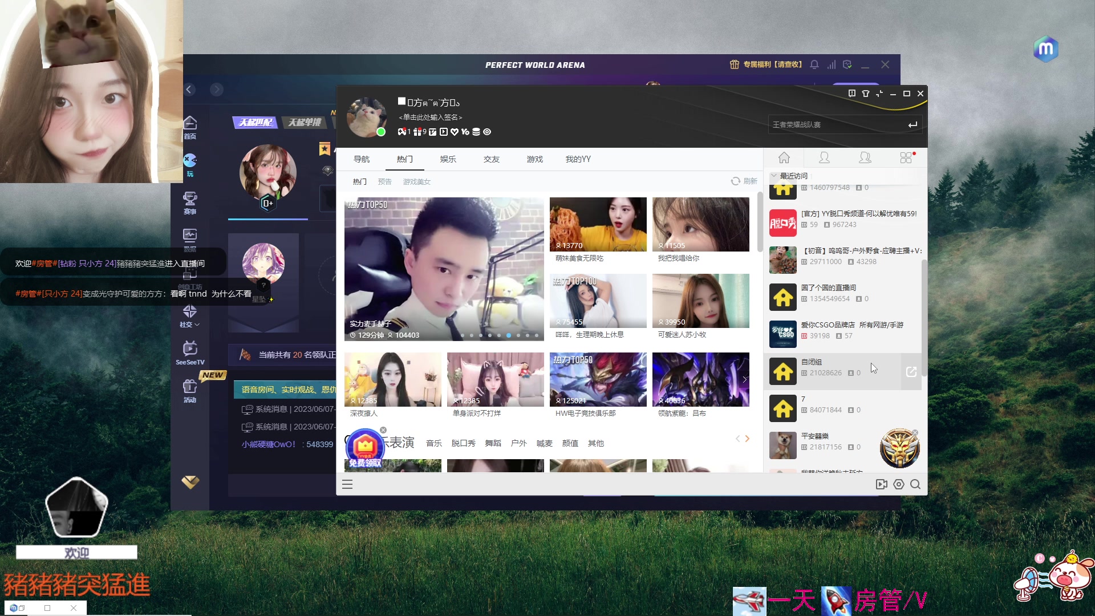Screen dimensions: 1095x616
Task: Select the 舞蹈 category link
Action: (493, 443)
